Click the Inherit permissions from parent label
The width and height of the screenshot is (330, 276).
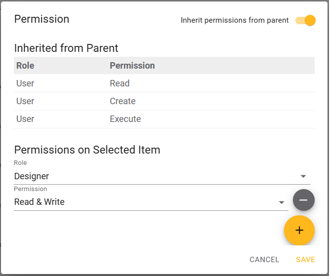235,20
